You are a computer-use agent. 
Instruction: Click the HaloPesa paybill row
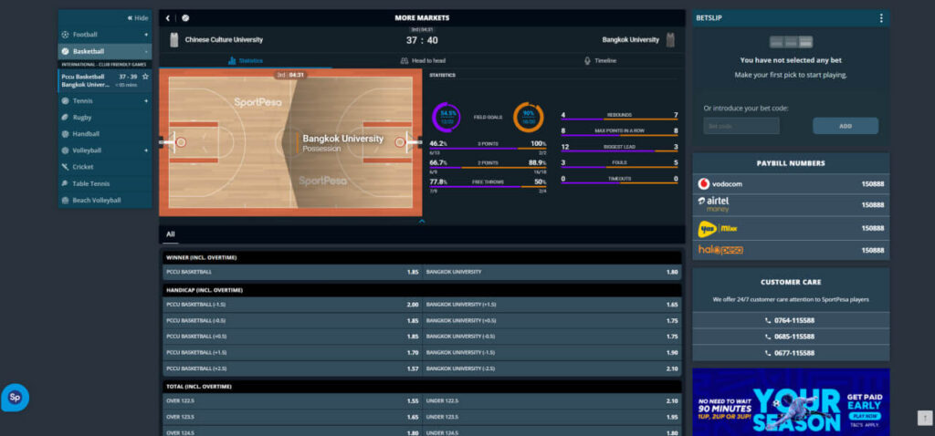pos(791,250)
